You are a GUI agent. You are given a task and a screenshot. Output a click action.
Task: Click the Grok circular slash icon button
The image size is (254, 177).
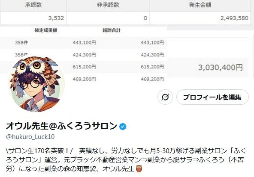coord(165,97)
